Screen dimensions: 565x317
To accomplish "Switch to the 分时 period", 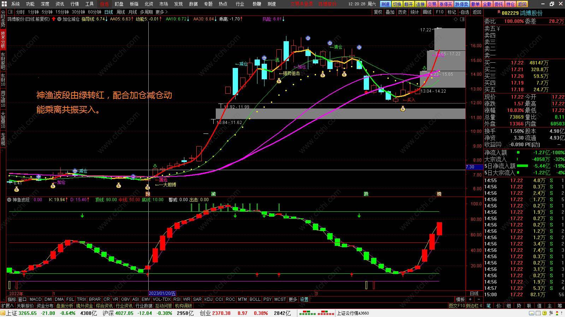I will [20, 12].
